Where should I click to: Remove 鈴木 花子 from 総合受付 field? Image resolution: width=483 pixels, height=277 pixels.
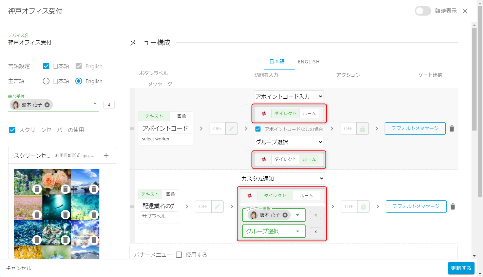pyautogui.click(x=47, y=105)
